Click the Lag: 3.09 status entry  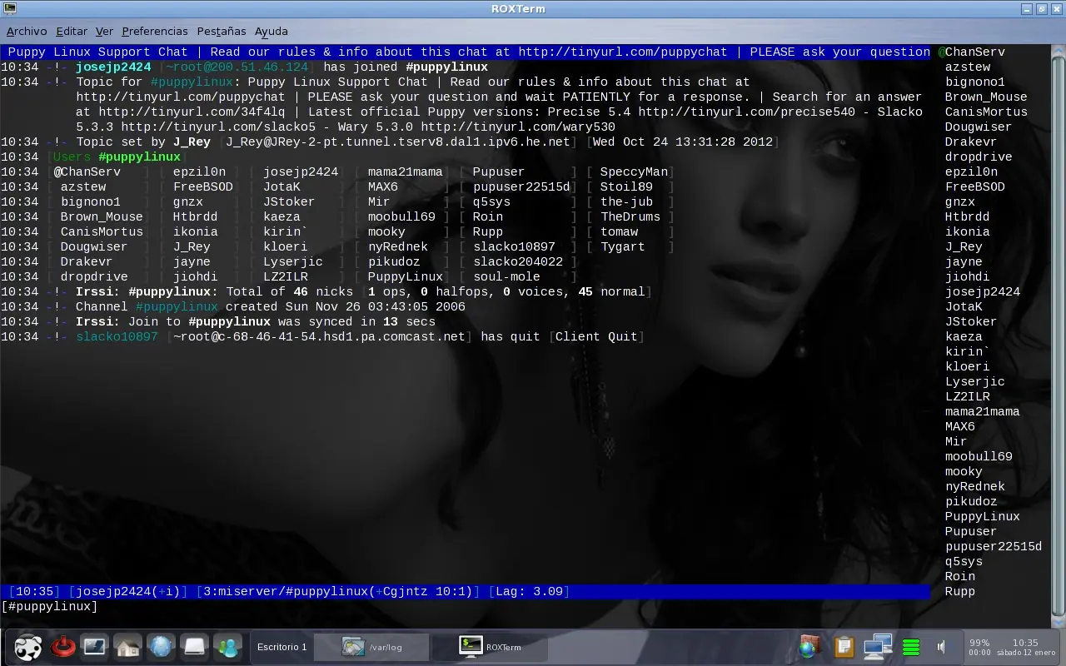click(x=529, y=591)
